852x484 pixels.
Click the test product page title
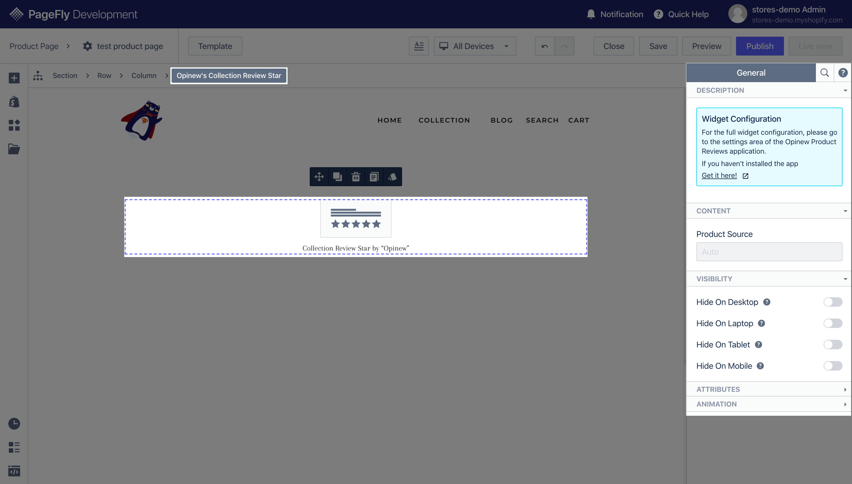coord(130,46)
